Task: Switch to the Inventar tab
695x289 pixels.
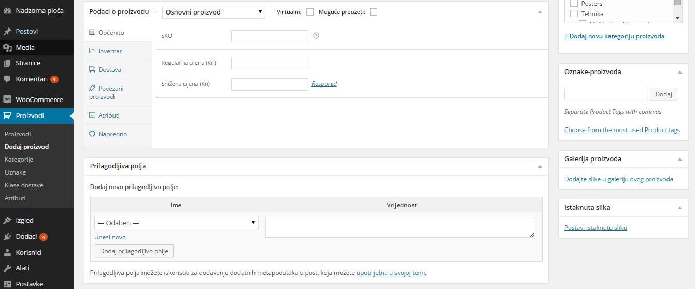Action: click(110, 51)
